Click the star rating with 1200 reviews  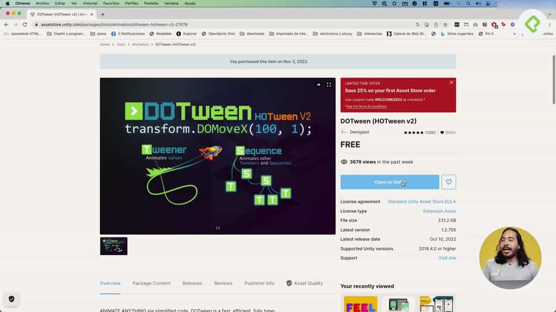420,132
